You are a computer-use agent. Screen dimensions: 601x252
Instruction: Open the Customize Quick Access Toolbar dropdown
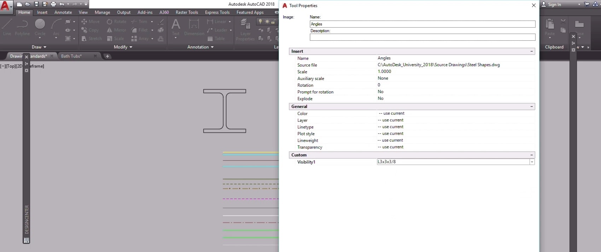point(86,4)
